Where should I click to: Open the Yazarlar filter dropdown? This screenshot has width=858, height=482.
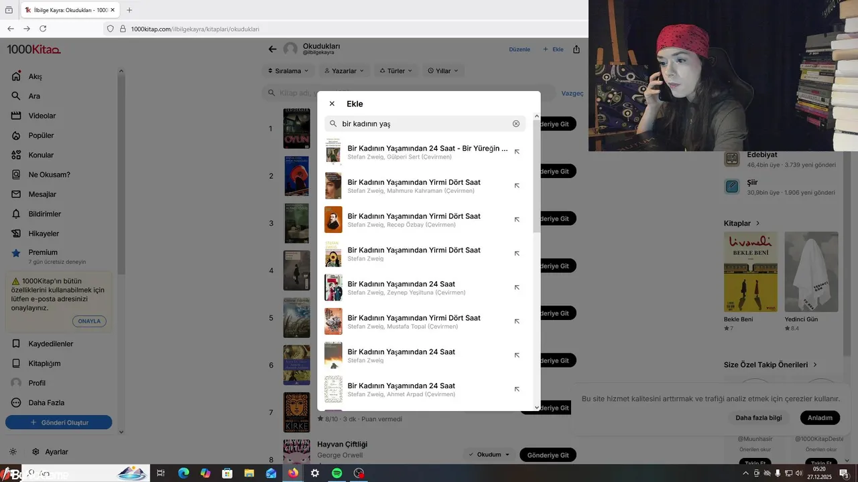344,71
